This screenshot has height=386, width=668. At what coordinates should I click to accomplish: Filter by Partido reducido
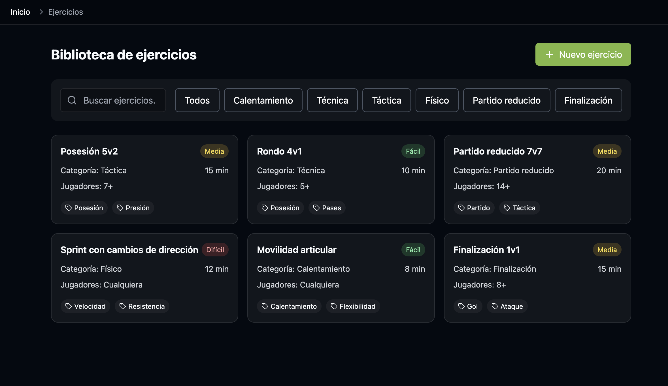507,100
